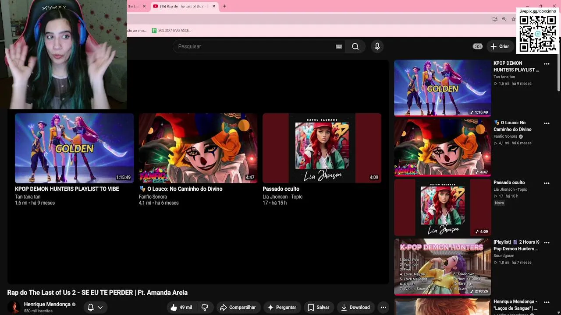Click Tan tana tan channel under endscreen video
Viewport: 561px width, 315px height.
pyautogui.click(x=28, y=197)
